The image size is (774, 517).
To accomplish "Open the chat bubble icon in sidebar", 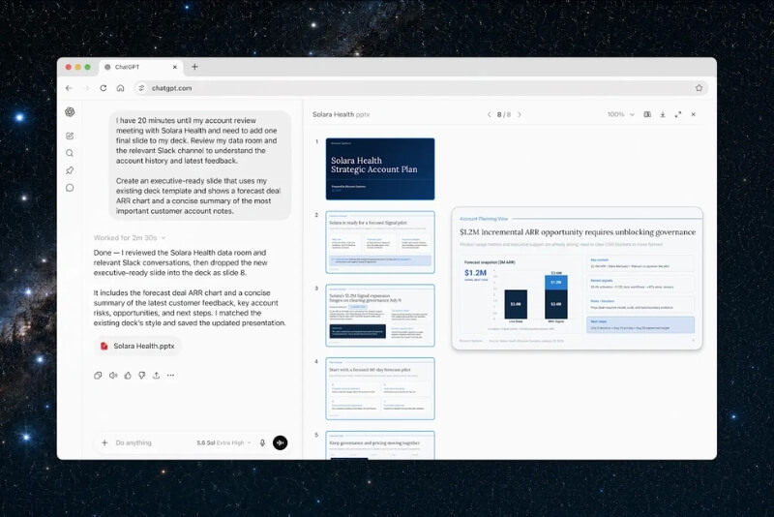I will 70,188.
